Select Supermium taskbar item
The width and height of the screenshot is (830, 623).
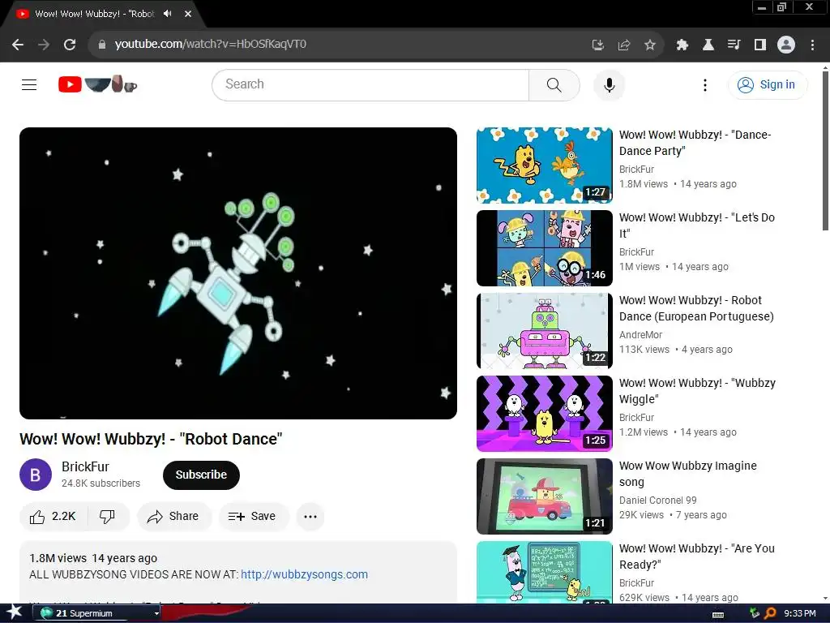(x=97, y=613)
